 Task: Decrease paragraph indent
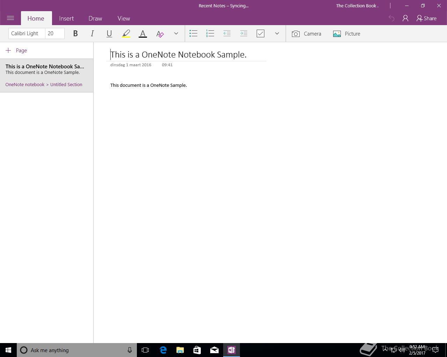coord(227,33)
